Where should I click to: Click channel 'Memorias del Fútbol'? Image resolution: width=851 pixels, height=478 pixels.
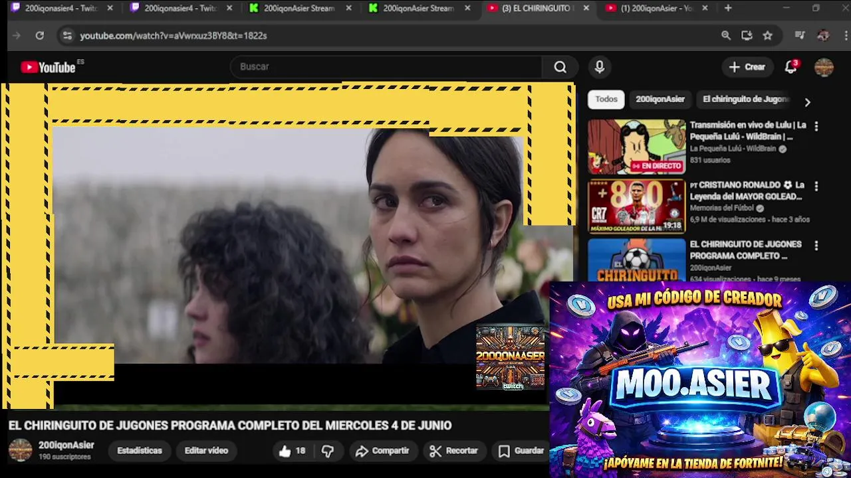(x=722, y=208)
